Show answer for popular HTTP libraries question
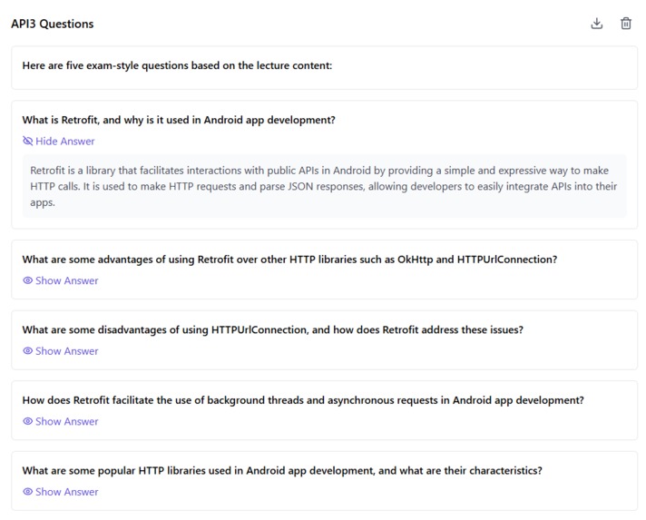Screen dimensions: 646x520 (66, 492)
